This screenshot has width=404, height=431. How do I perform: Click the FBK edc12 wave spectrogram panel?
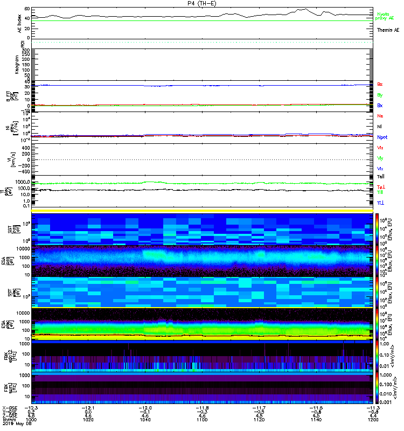tap(202, 356)
